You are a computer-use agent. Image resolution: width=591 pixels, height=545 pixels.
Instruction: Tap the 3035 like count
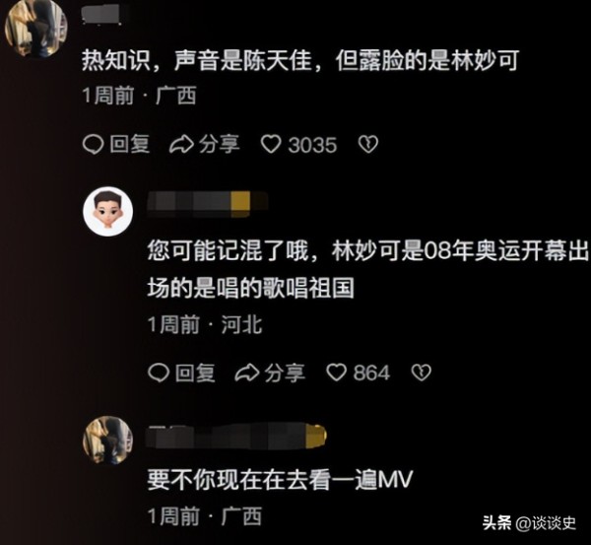tap(312, 145)
